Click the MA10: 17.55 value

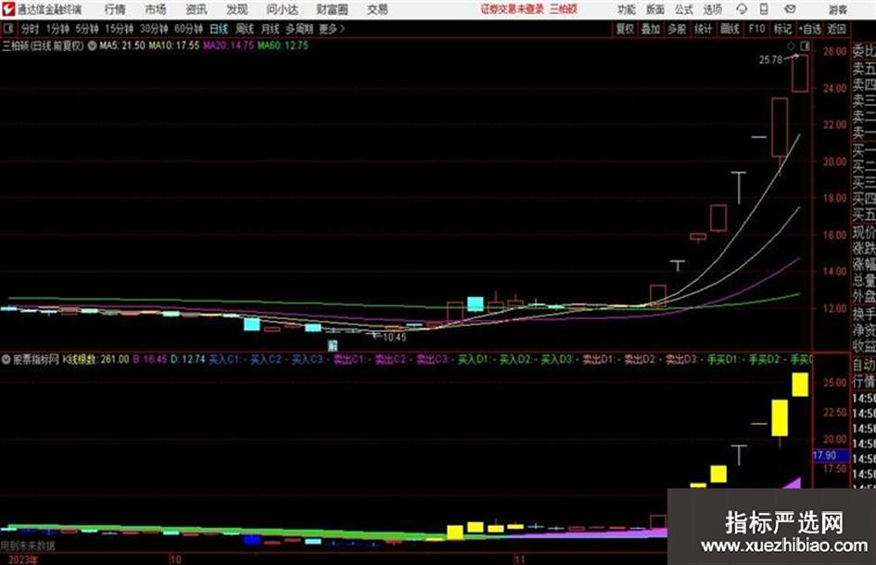point(173,45)
